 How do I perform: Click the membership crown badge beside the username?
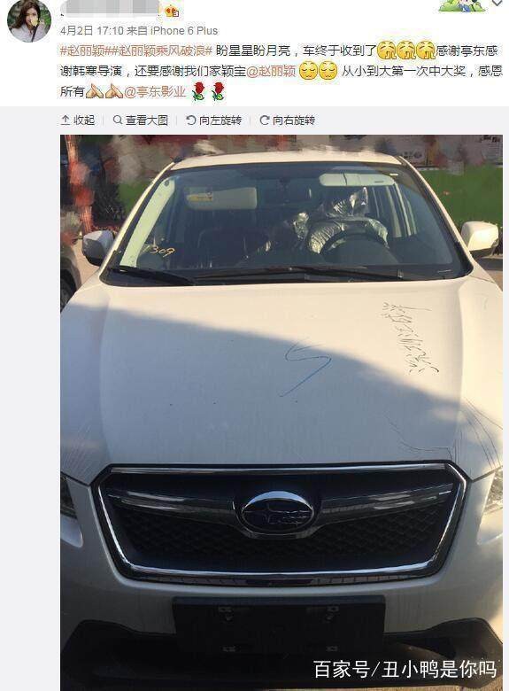[x=172, y=12]
